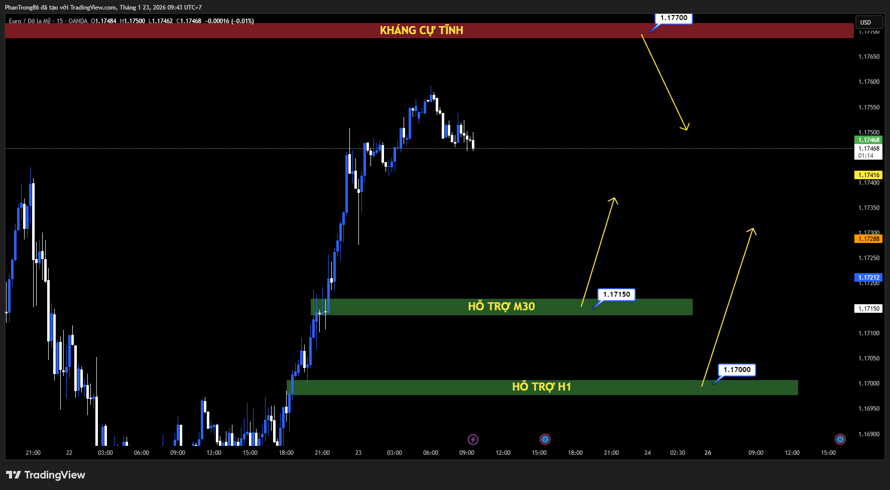Click the L1.17462 low value in legend

click(161, 21)
